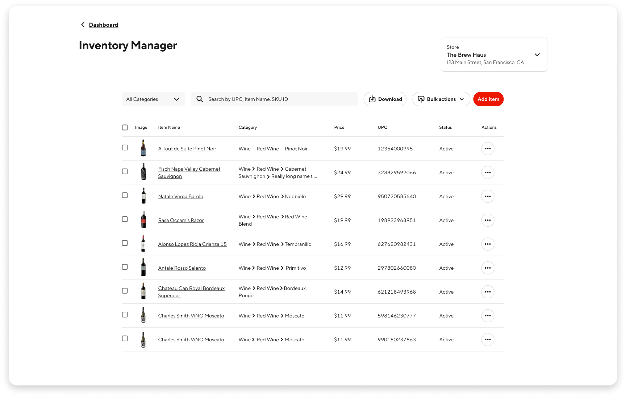Open the actions menu for Rasa Occam's Razor
626x397 pixels.
coord(488,220)
